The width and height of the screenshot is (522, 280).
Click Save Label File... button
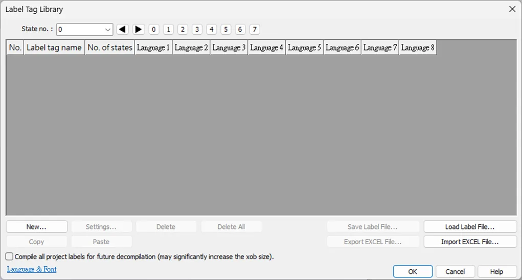tap(373, 227)
